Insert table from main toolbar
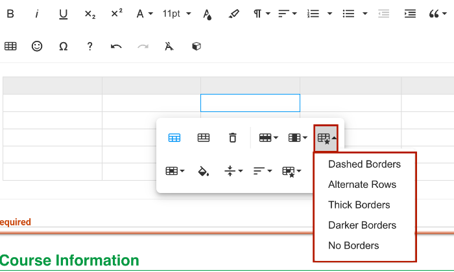454x272 pixels. 10,46
